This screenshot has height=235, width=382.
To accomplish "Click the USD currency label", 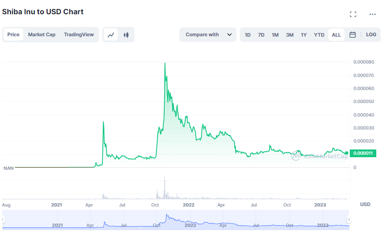I will click(365, 204).
